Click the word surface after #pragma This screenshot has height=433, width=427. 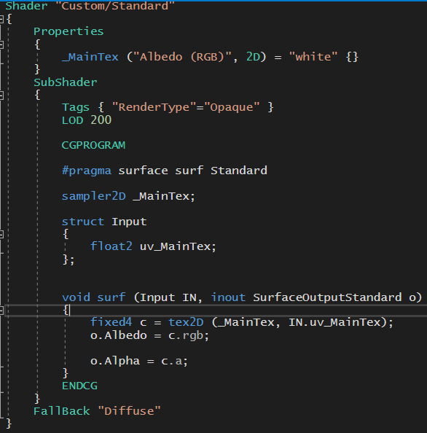143,171
